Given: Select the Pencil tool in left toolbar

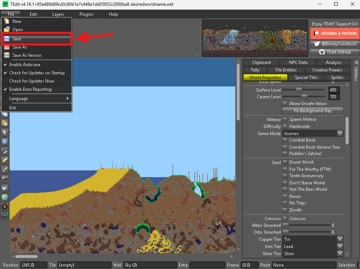Looking at the screenshot, I should [x=5, y=160].
